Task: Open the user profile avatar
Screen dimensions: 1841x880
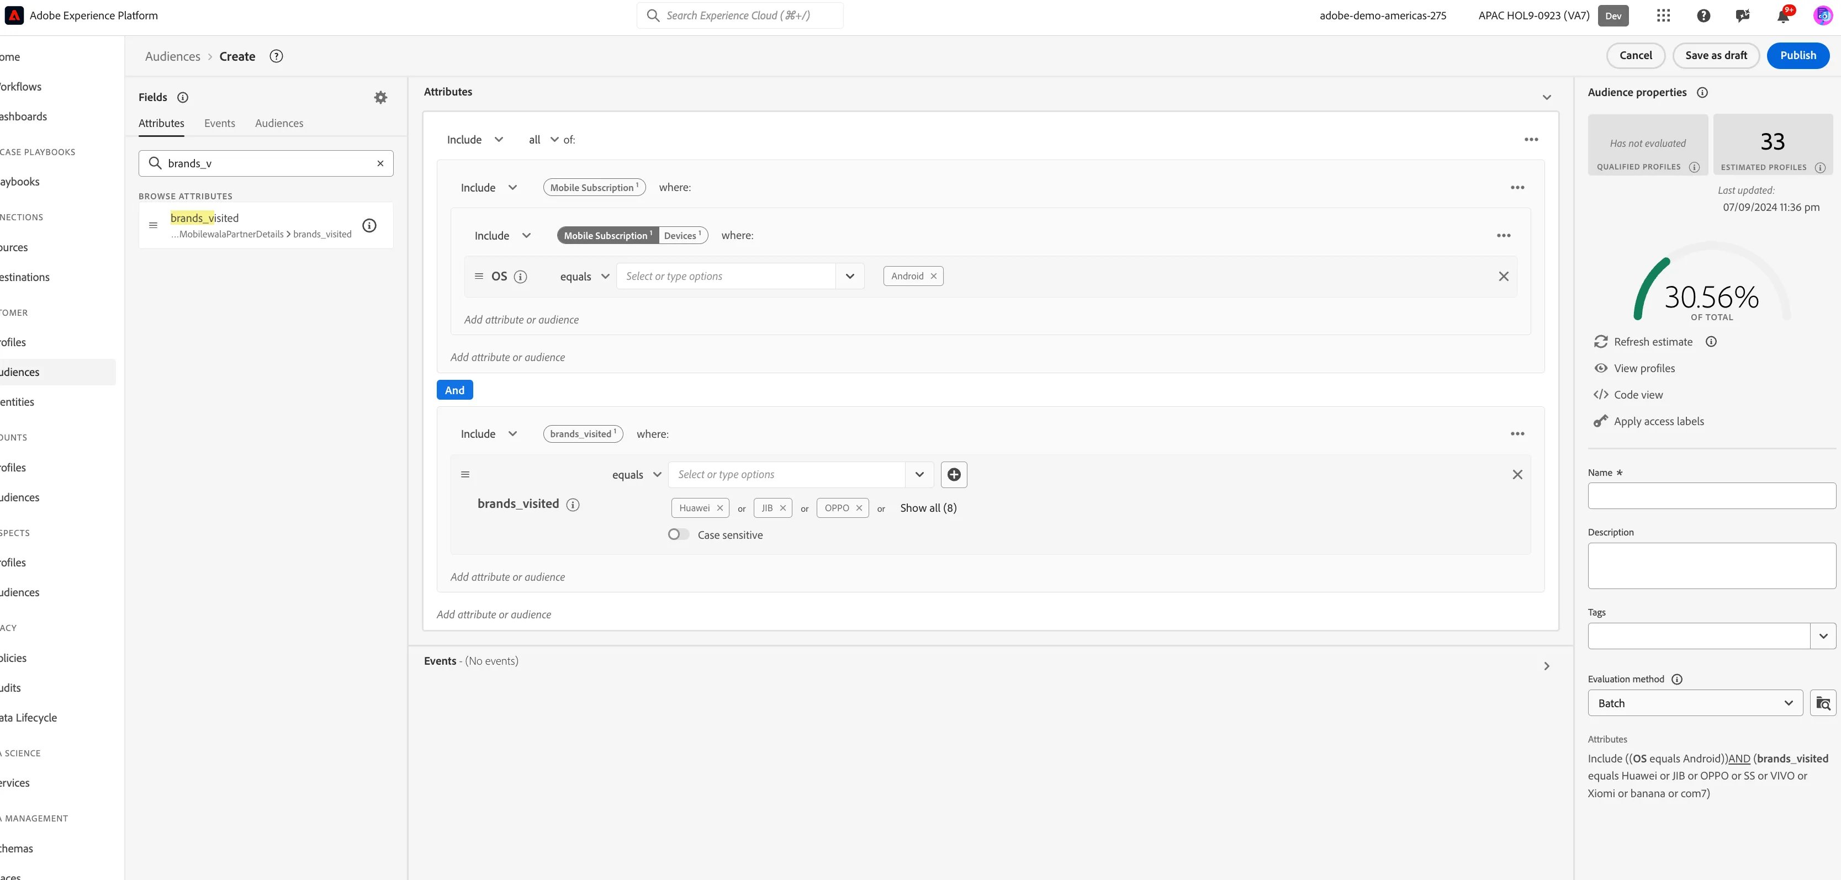Action: click(1823, 15)
